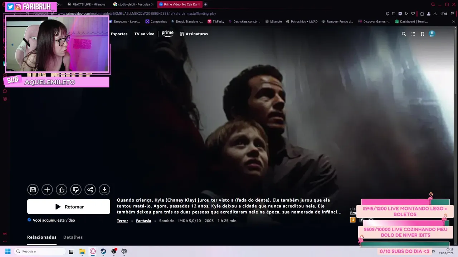Screen dimensions: 458x257
Task: Like the movie with thumbs up
Action: tap(62, 190)
